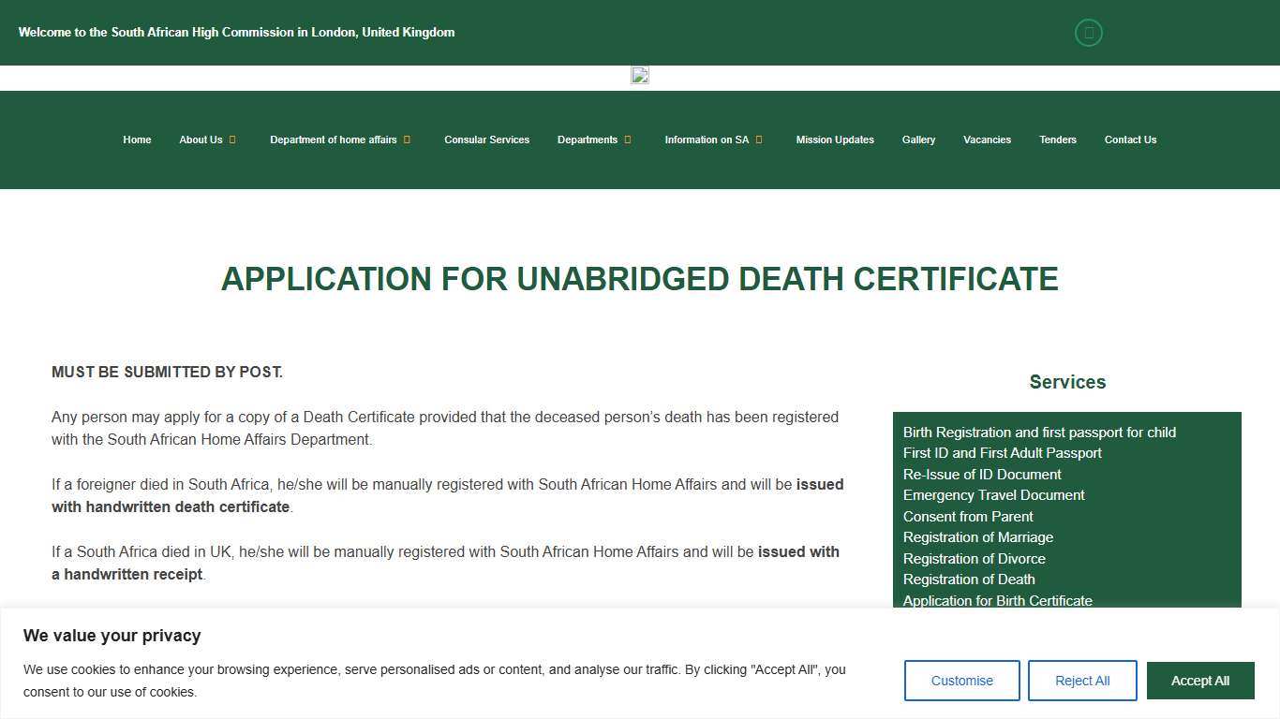Open the Registration of Death link
This screenshot has height=719, width=1280.
click(969, 579)
